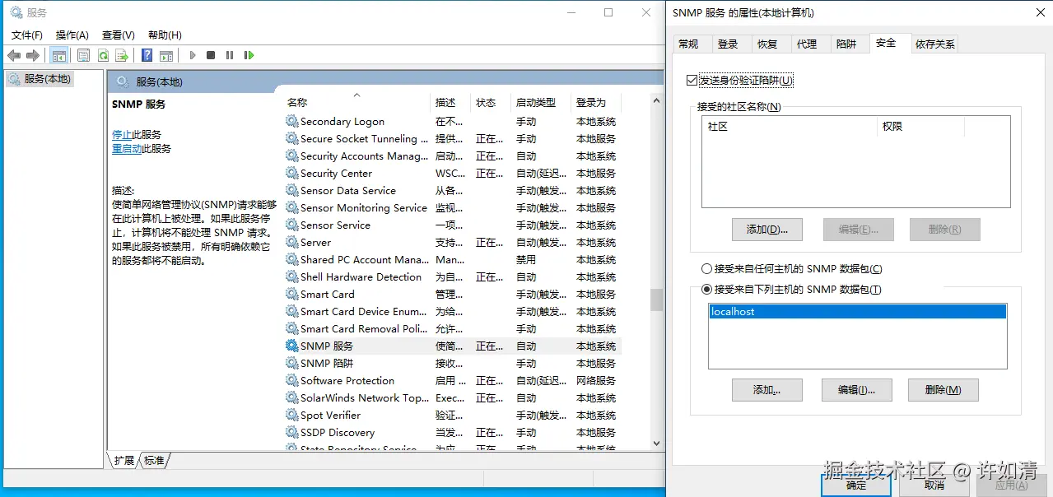Viewport: 1053px width, 497px height.
Task: Click the gear icon beside Server row
Action: pyautogui.click(x=292, y=242)
